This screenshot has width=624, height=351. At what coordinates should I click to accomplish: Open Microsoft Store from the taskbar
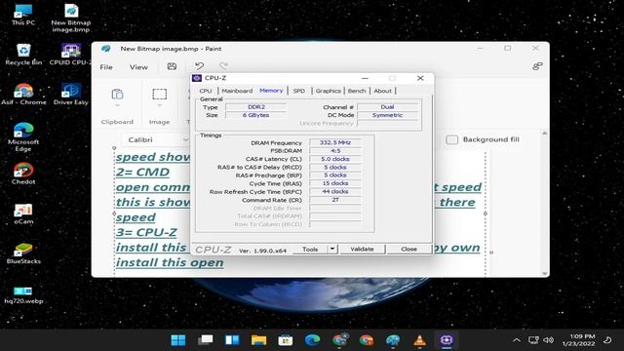point(286,340)
